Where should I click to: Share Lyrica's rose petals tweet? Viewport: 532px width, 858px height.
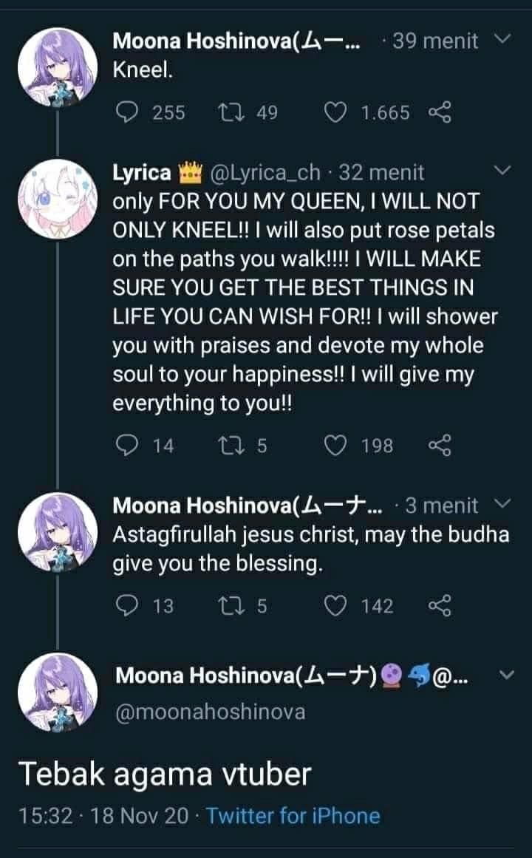click(x=439, y=446)
